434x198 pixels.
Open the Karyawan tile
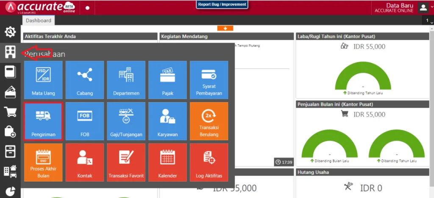coord(167,121)
